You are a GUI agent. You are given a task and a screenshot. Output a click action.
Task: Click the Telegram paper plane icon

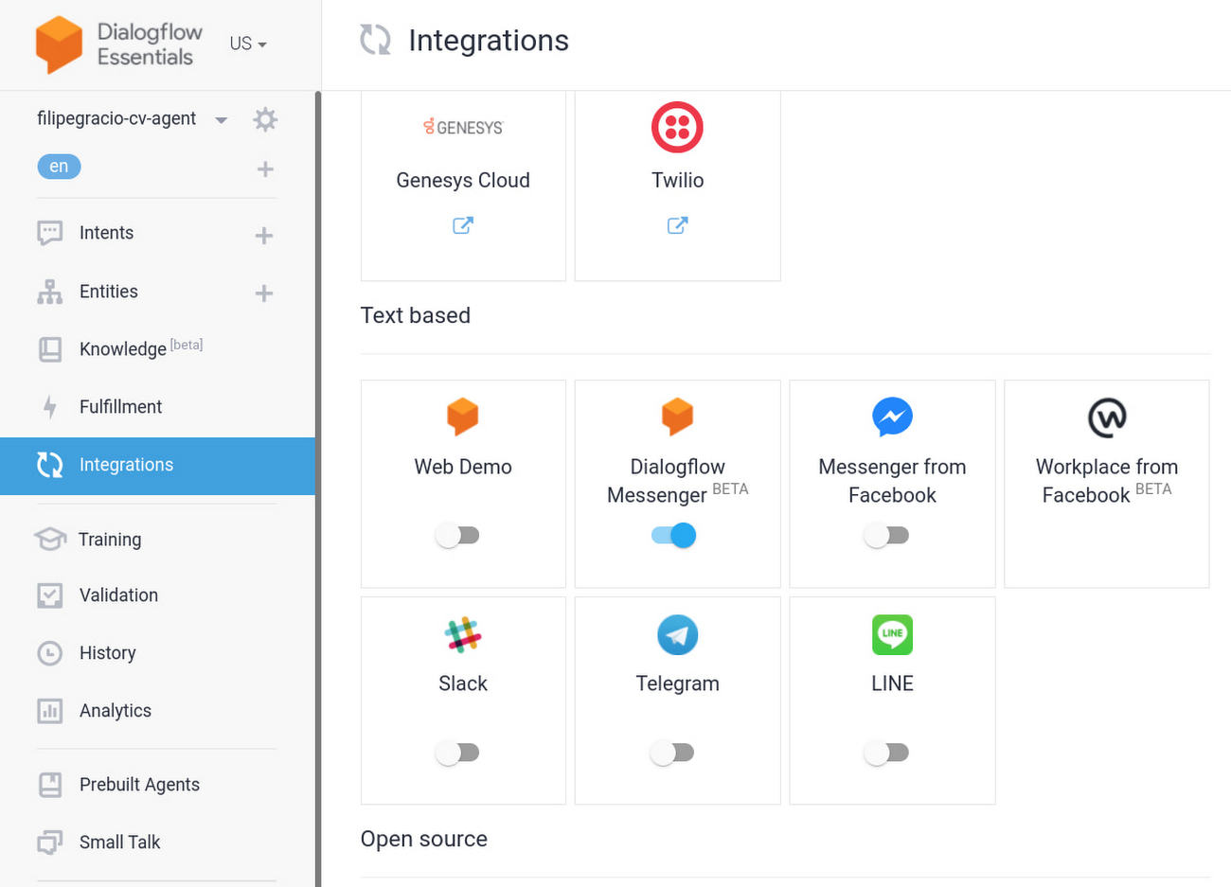tap(677, 635)
